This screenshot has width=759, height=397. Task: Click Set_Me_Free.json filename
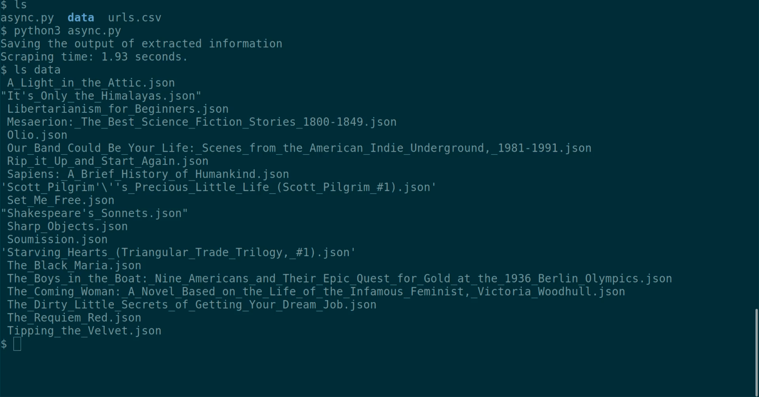coord(60,200)
